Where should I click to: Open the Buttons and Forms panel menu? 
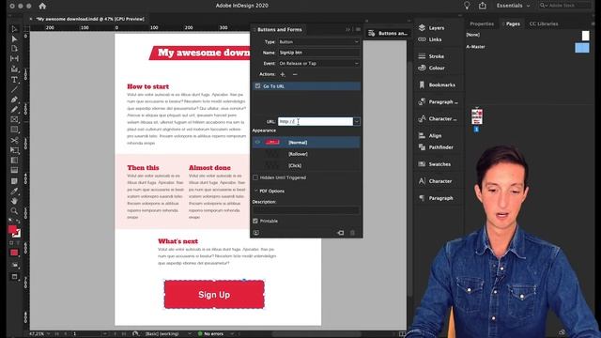[358, 29]
